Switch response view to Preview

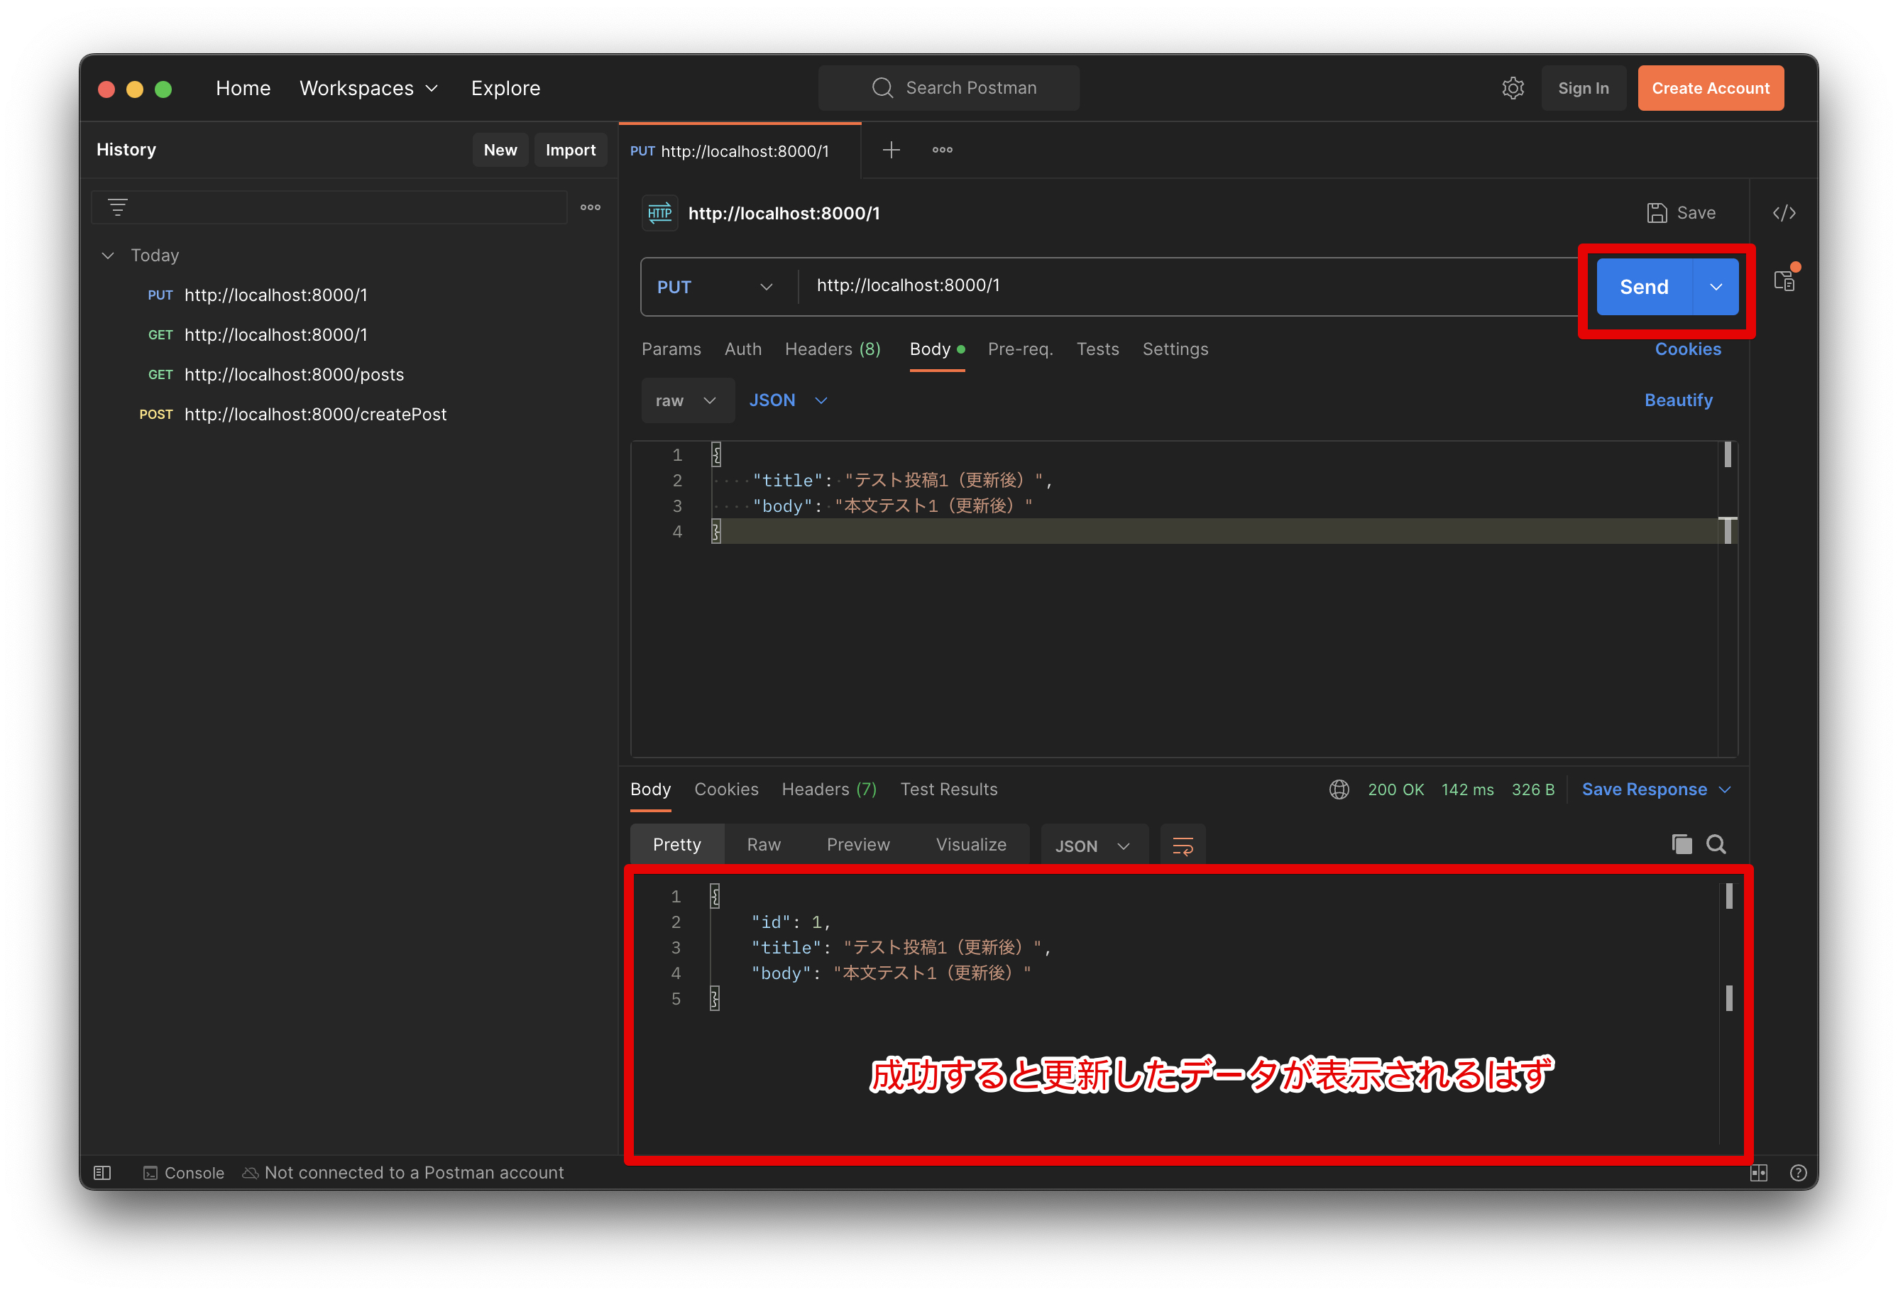tap(857, 845)
